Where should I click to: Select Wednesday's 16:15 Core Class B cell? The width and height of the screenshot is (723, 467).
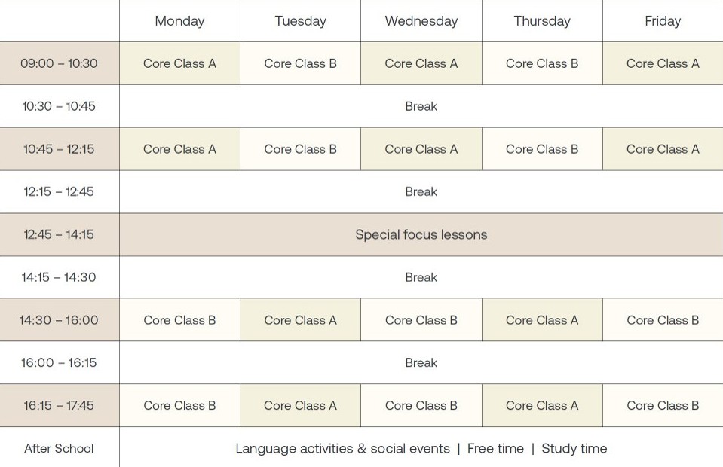click(x=421, y=405)
